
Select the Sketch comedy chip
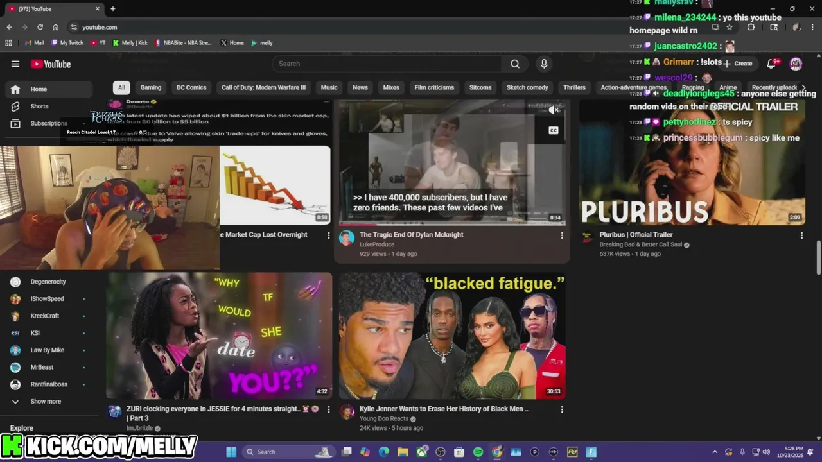527,87
